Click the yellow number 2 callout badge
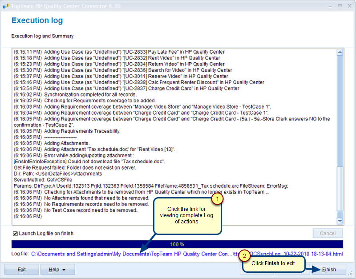Image resolution: width=356 pixels, height=279 pixels. [244, 256]
